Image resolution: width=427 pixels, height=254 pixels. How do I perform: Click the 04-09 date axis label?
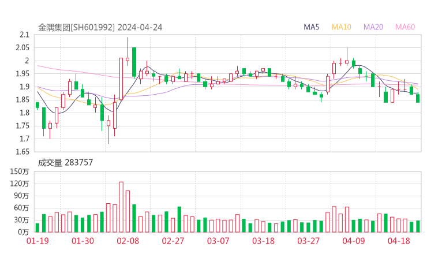click(354, 241)
